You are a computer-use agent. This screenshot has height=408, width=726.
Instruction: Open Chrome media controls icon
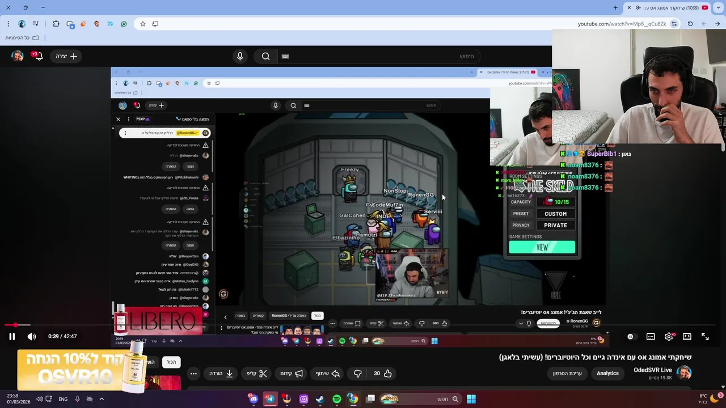coord(36,24)
